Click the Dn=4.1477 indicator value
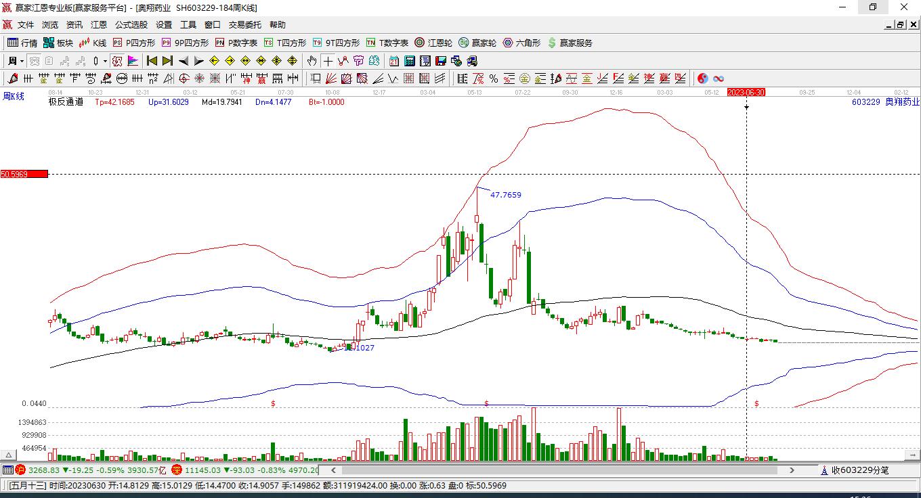 click(x=274, y=102)
